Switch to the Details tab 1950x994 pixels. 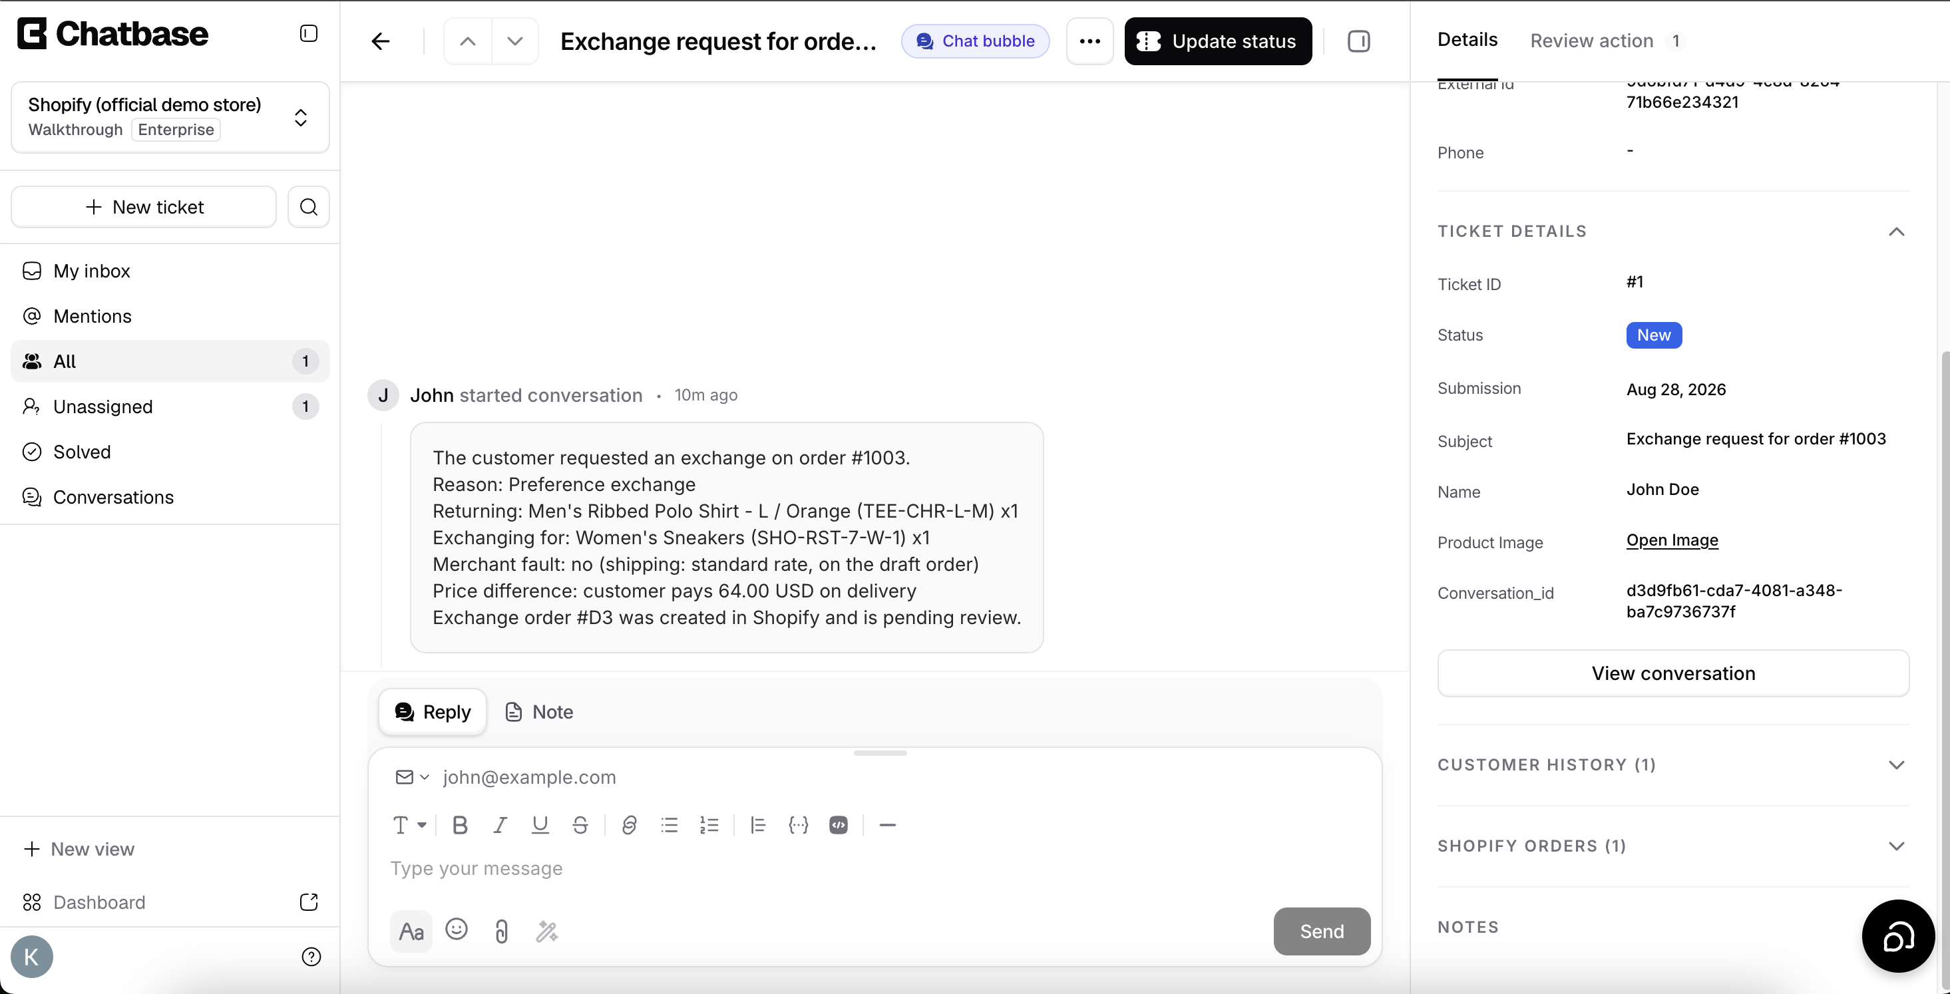[1467, 40]
